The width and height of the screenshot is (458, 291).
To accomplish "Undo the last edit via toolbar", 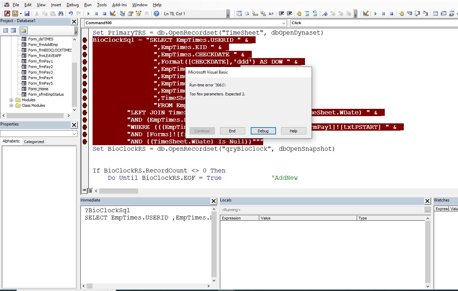I will [x=70, y=13].
